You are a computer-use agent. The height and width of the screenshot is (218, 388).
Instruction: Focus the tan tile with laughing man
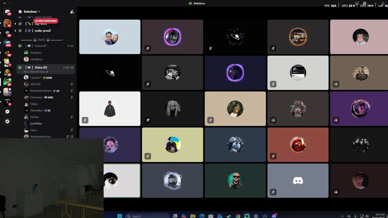235,109
